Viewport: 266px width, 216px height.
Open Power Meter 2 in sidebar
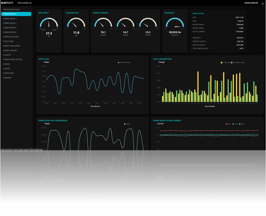click(10, 19)
